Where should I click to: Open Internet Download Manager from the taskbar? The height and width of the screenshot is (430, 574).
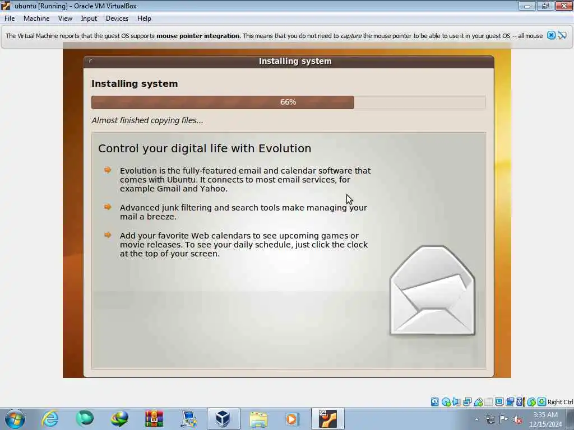tap(119, 419)
